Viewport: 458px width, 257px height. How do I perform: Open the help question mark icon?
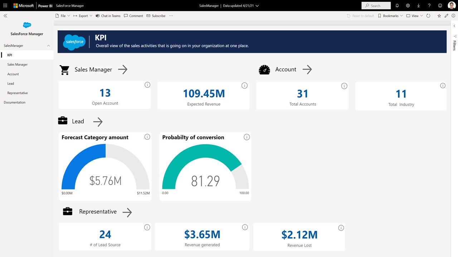[429, 6]
